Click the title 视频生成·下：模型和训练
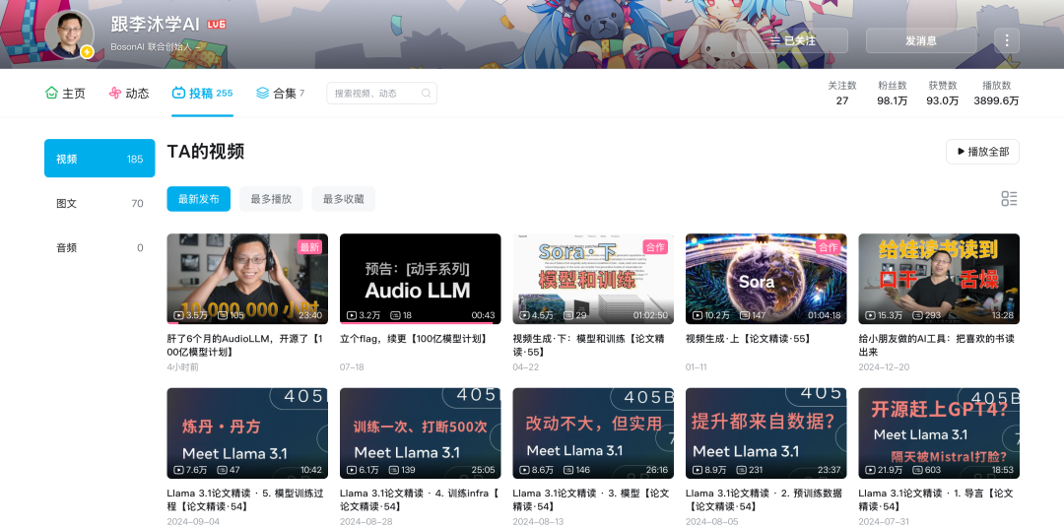The height and width of the screenshot is (528, 1064). (x=588, y=345)
